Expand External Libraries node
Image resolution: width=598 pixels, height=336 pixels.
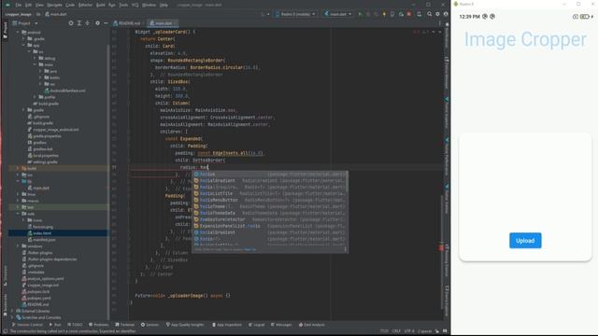[12, 311]
